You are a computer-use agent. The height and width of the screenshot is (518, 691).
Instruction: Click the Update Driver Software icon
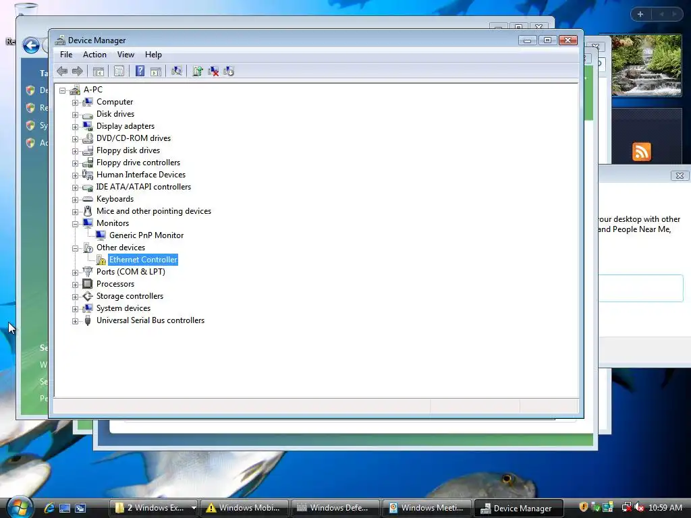tap(198, 71)
